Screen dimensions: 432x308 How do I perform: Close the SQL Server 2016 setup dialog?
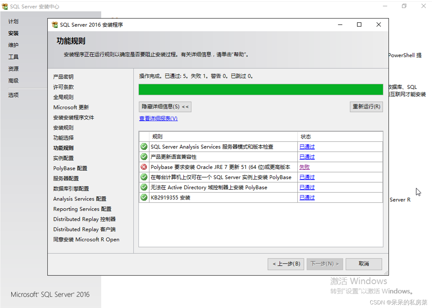point(378,25)
